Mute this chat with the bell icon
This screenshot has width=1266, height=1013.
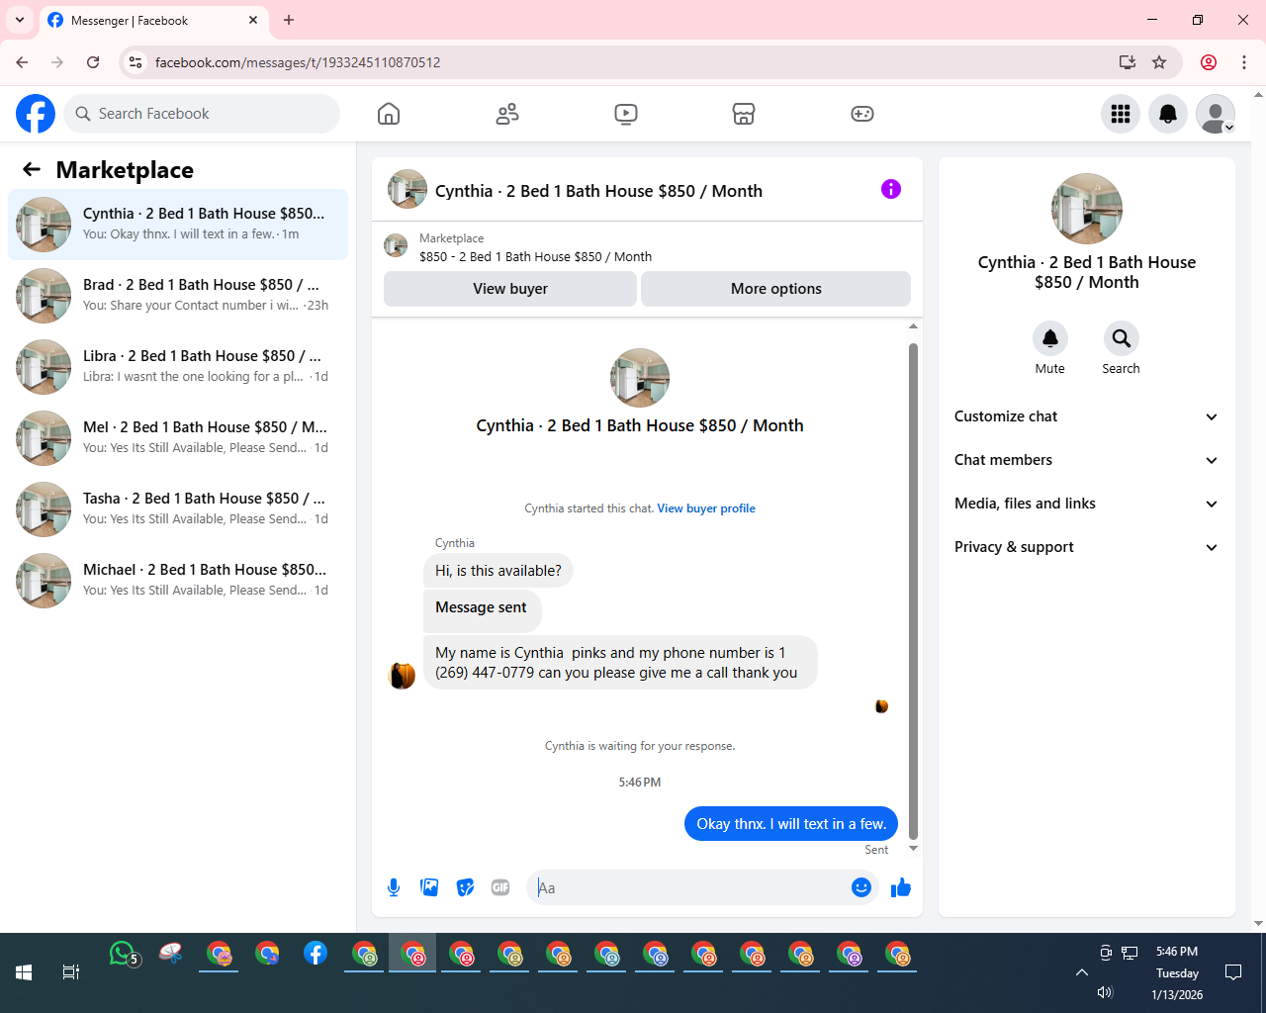click(1050, 338)
